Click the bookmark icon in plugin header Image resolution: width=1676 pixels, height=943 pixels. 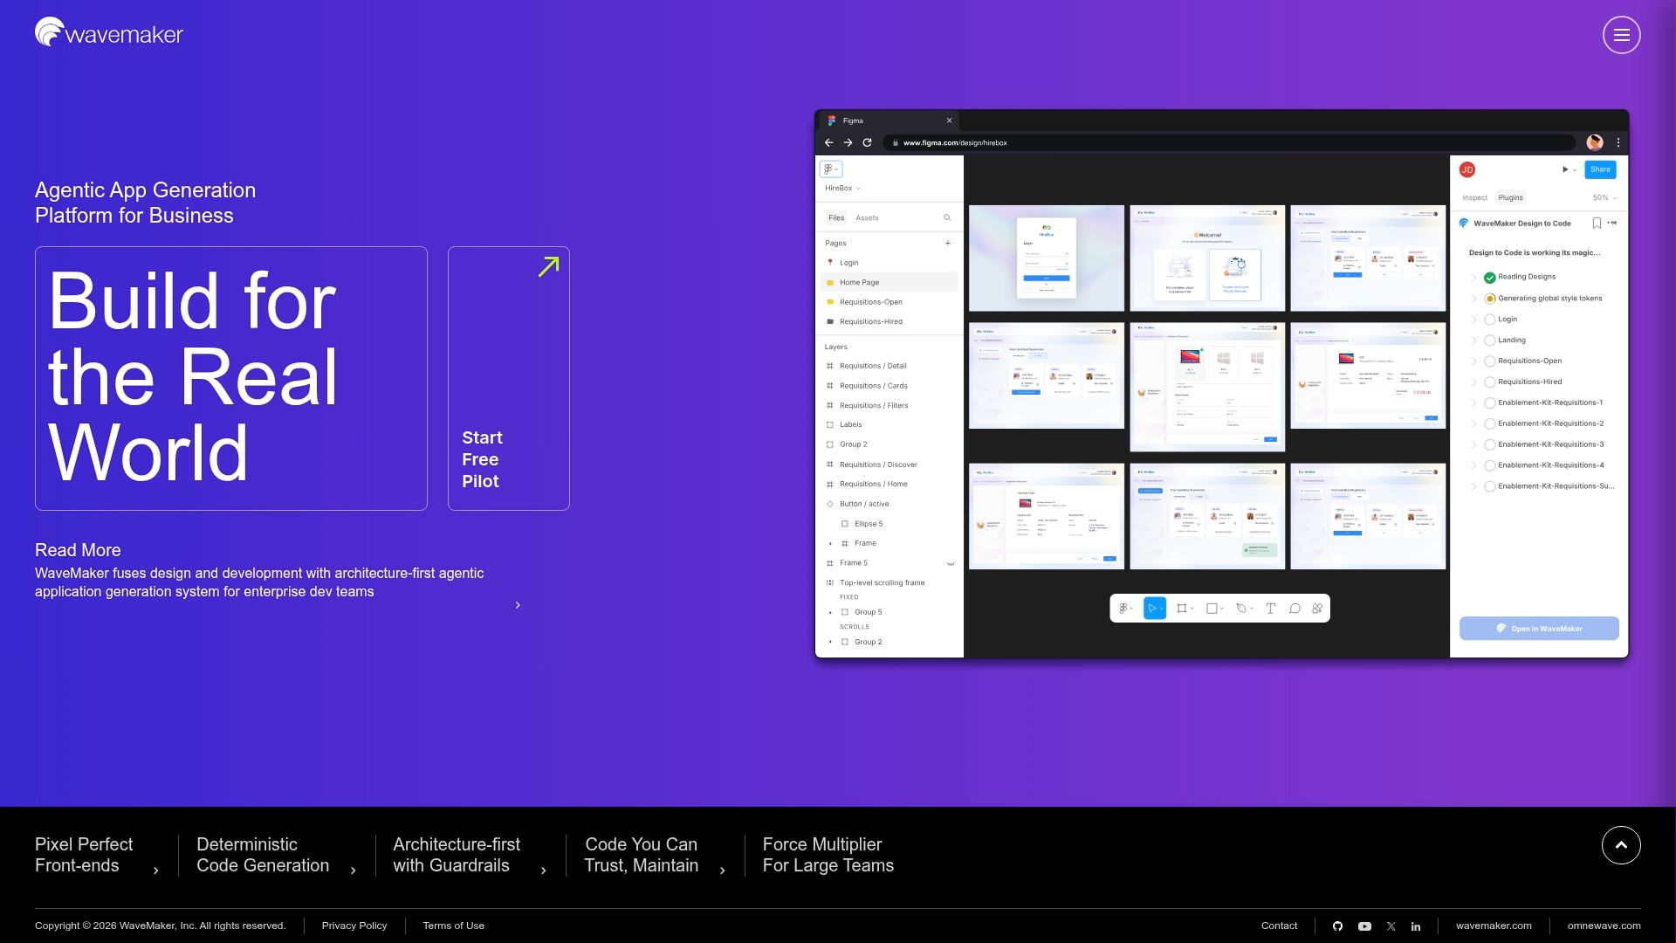click(1597, 224)
